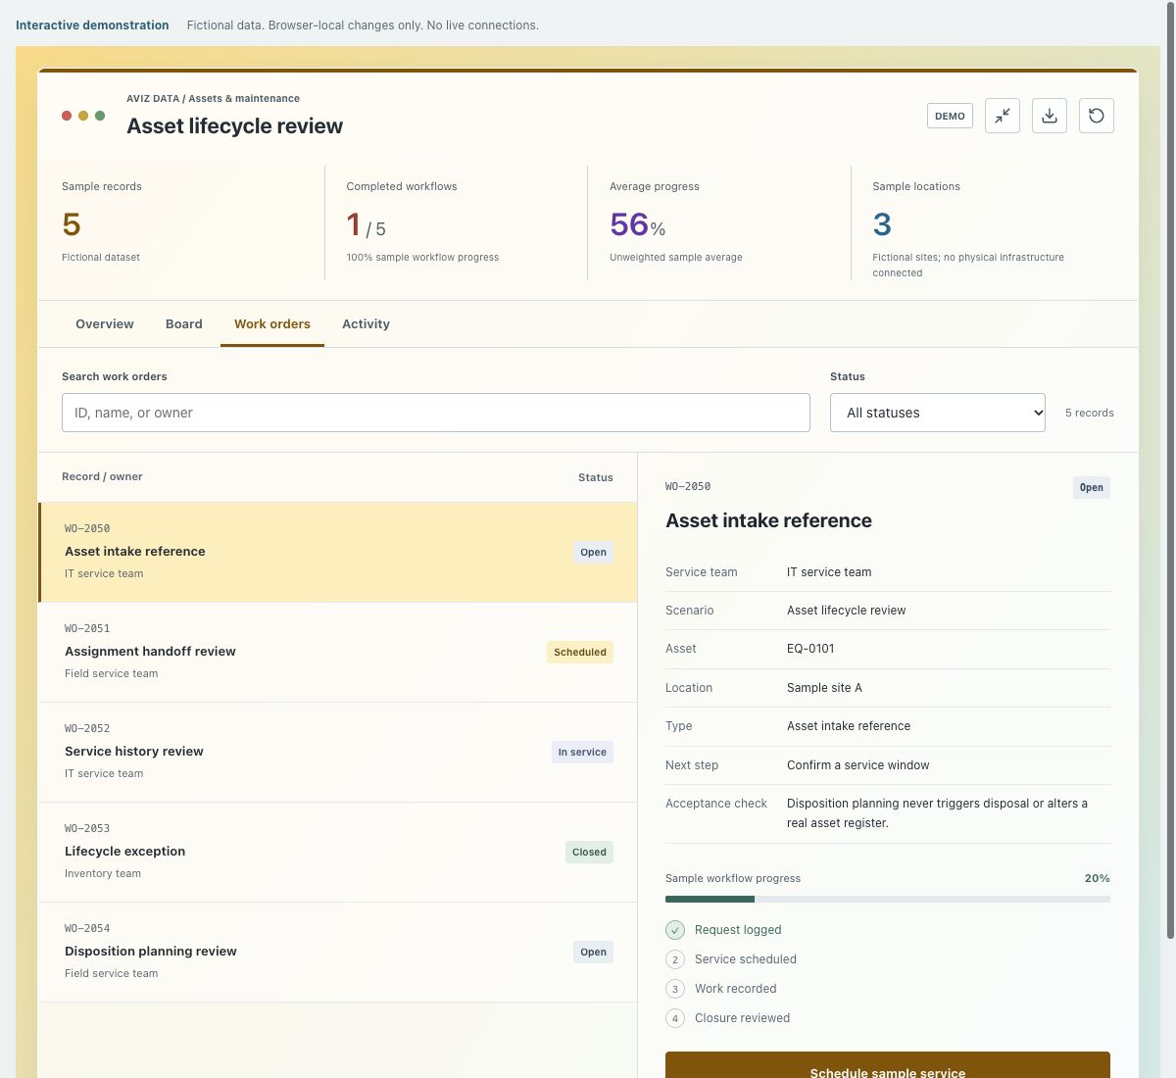This screenshot has height=1078, width=1176.
Task: Focus the search work orders field
Action: click(x=436, y=413)
